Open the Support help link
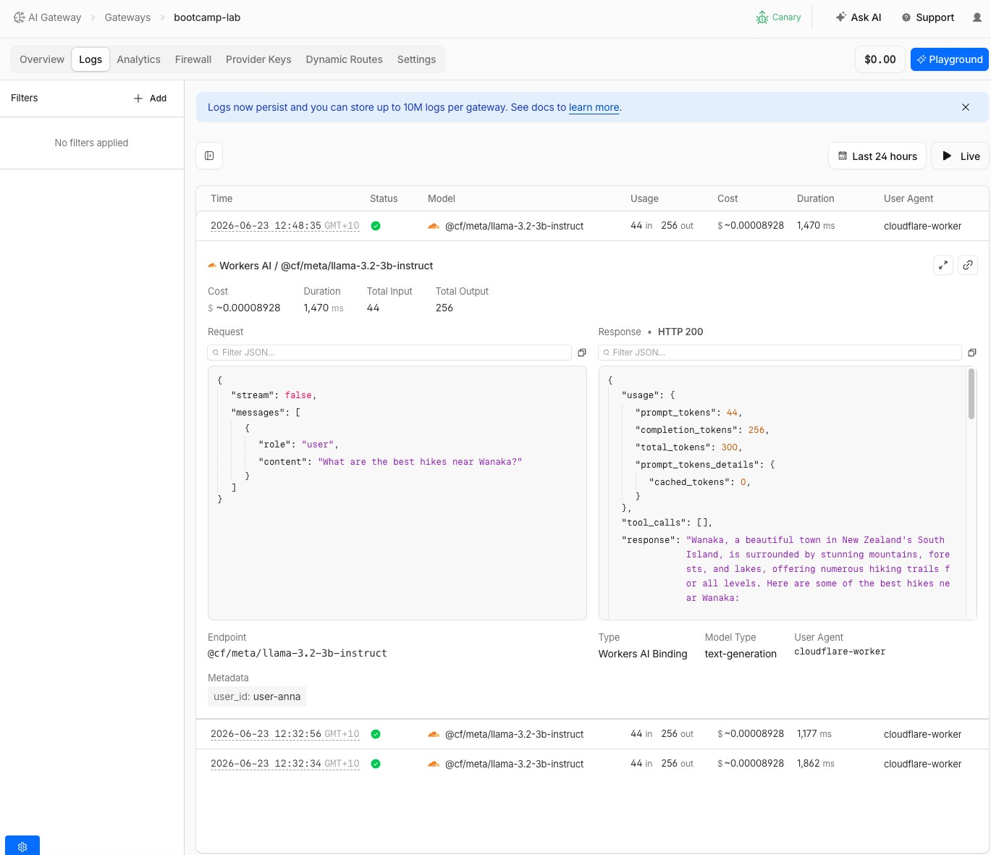991x855 pixels. [x=927, y=17]
